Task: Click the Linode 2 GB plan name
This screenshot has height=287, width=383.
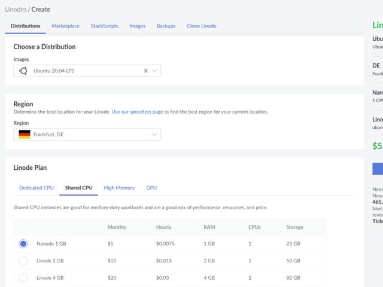Action: click(x=50, y=261)
